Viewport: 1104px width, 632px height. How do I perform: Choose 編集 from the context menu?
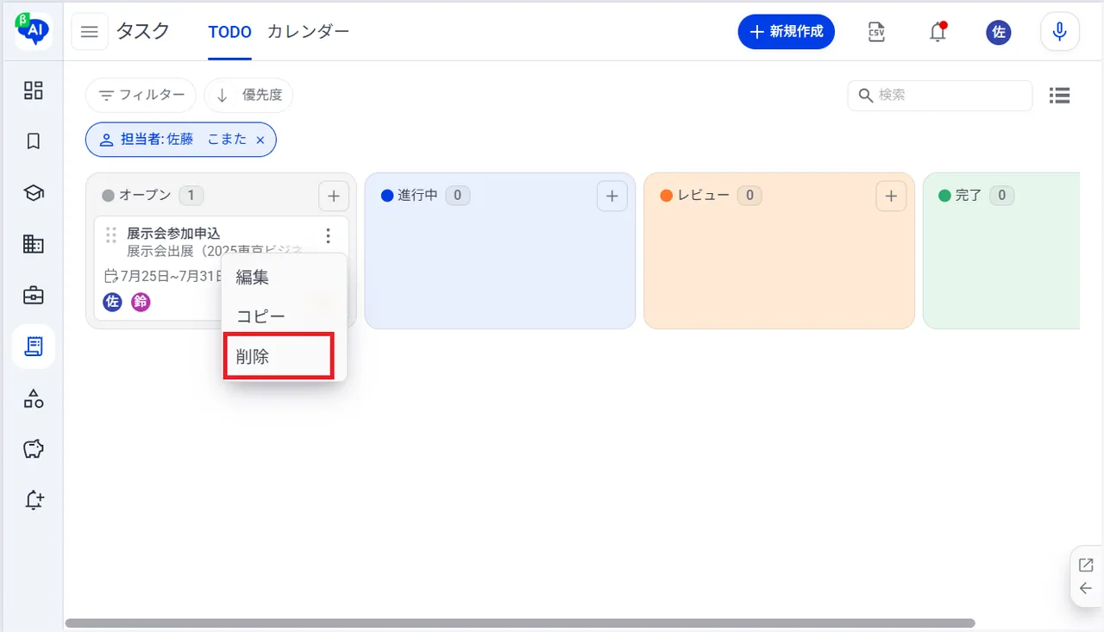[285, 278]
